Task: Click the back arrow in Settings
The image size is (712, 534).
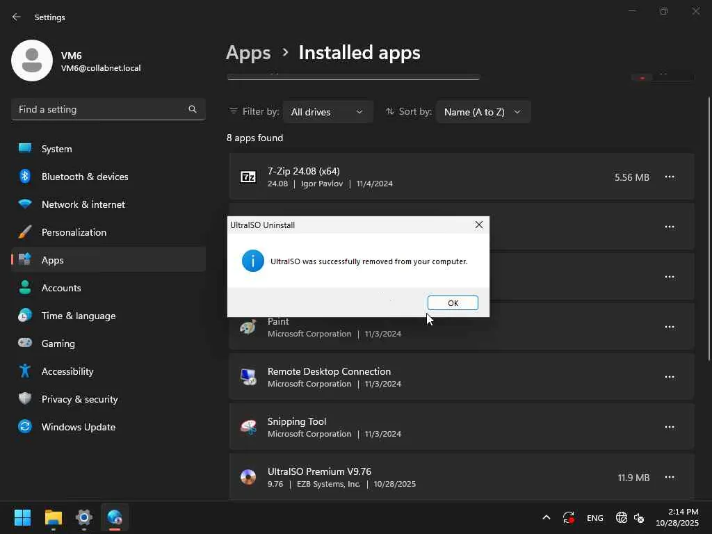Action: (x=17, y=17)
